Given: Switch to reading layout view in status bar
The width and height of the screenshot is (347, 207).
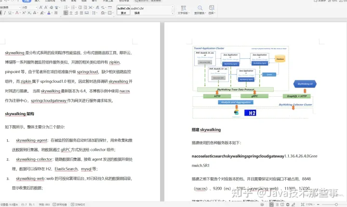Looking at the screenshot, I should (282, 205).
